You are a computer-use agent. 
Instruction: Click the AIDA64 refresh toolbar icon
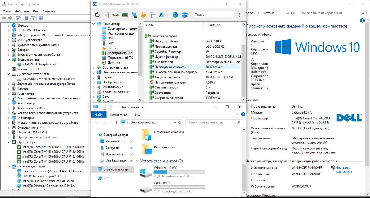[x=97, y=15]
